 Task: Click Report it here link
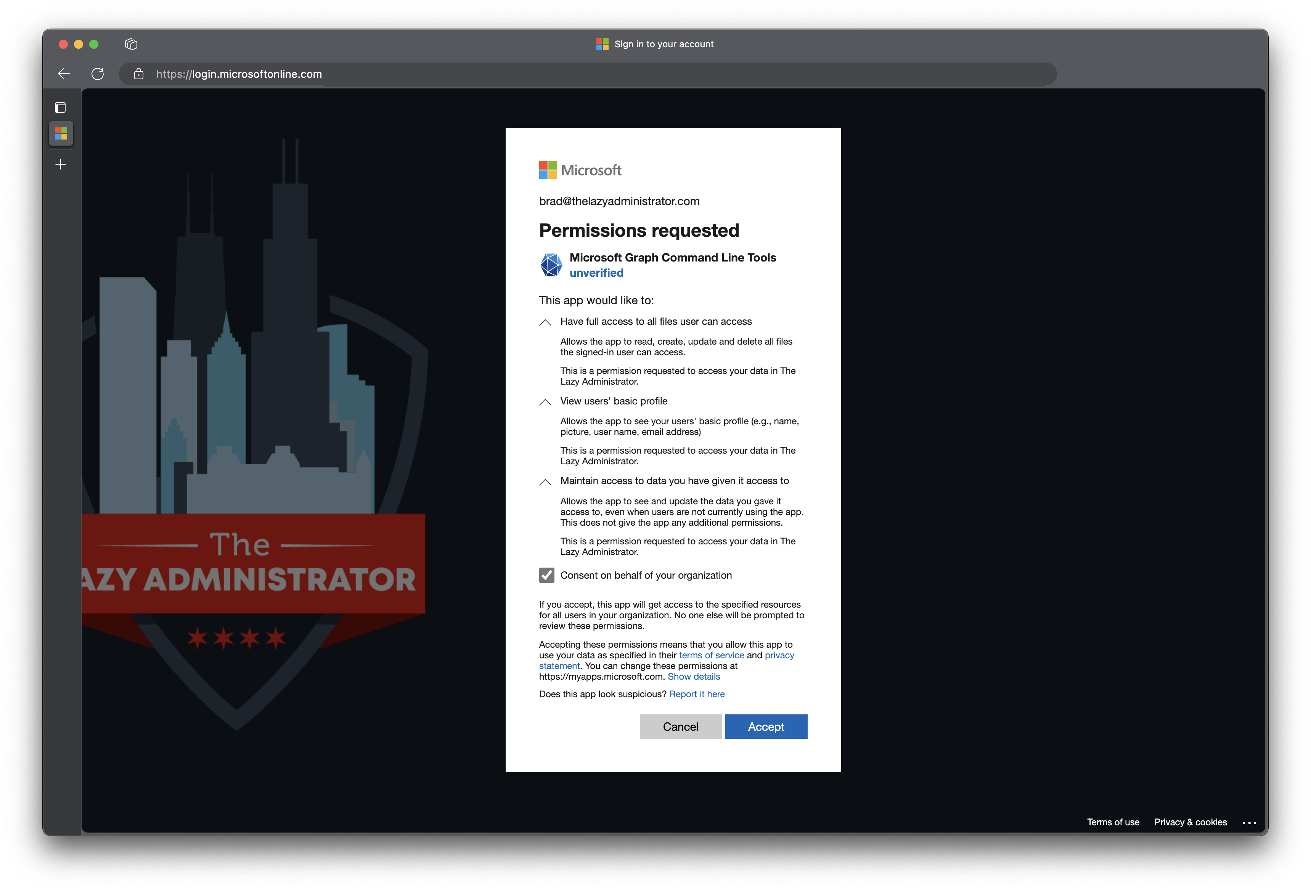(697, 694)
